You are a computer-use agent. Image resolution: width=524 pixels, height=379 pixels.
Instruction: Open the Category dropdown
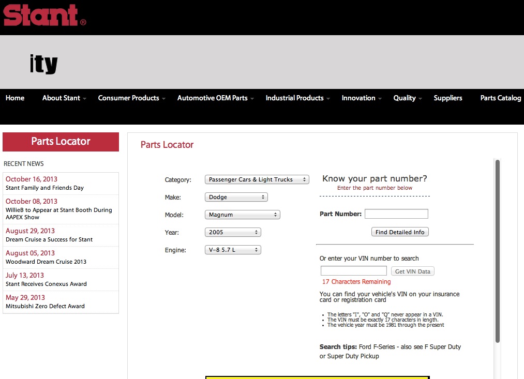(257, 179)
